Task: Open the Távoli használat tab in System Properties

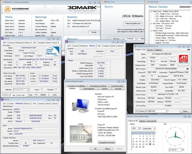Action: click(x=117, y=86)
